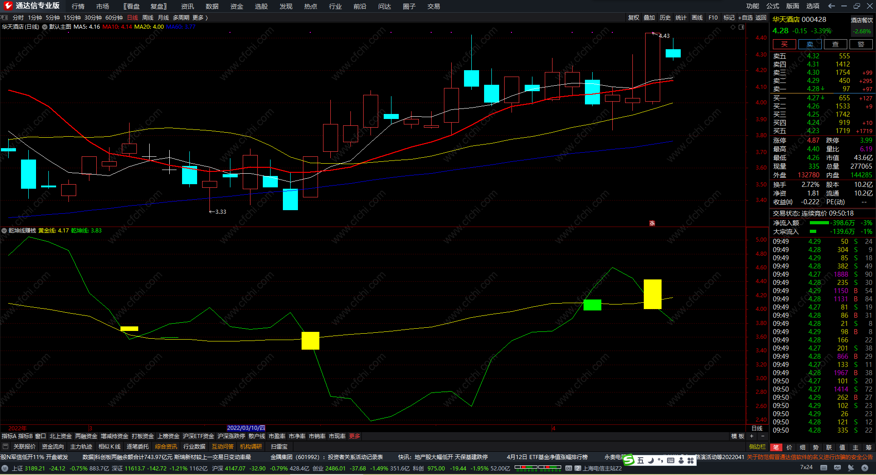
Task: Select the 60分钟 period
Action: click(x=114, y=17)
